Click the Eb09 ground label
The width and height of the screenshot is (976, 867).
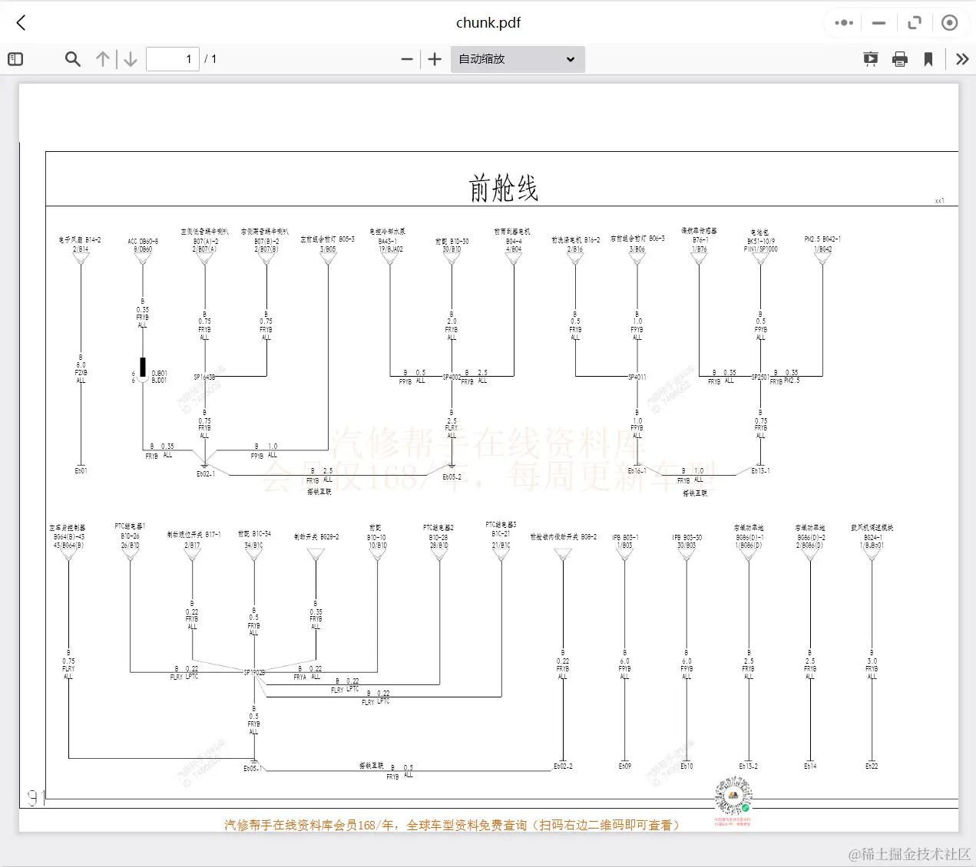coord(625,766)
